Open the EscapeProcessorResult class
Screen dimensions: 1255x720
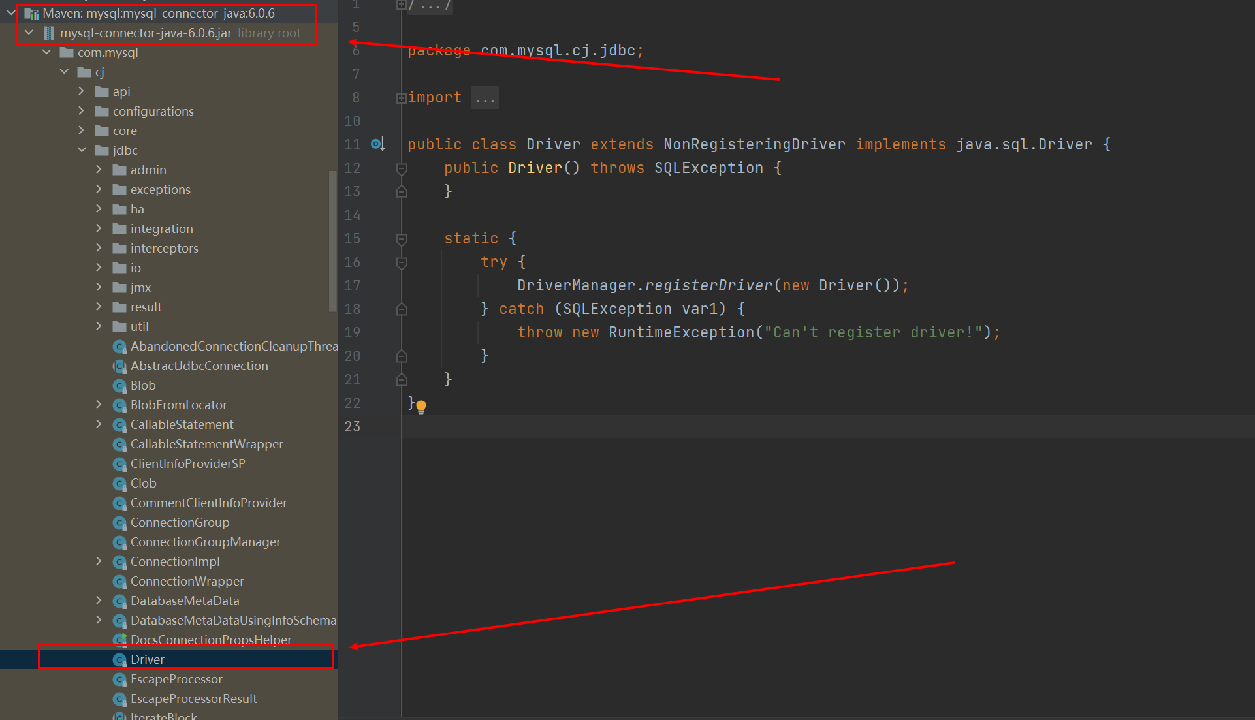[194, 698]
